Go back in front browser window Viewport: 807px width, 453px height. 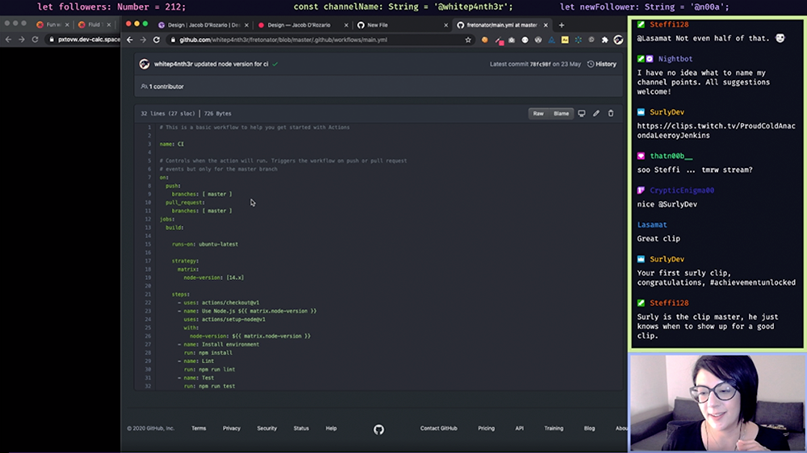tap(130, 40)
